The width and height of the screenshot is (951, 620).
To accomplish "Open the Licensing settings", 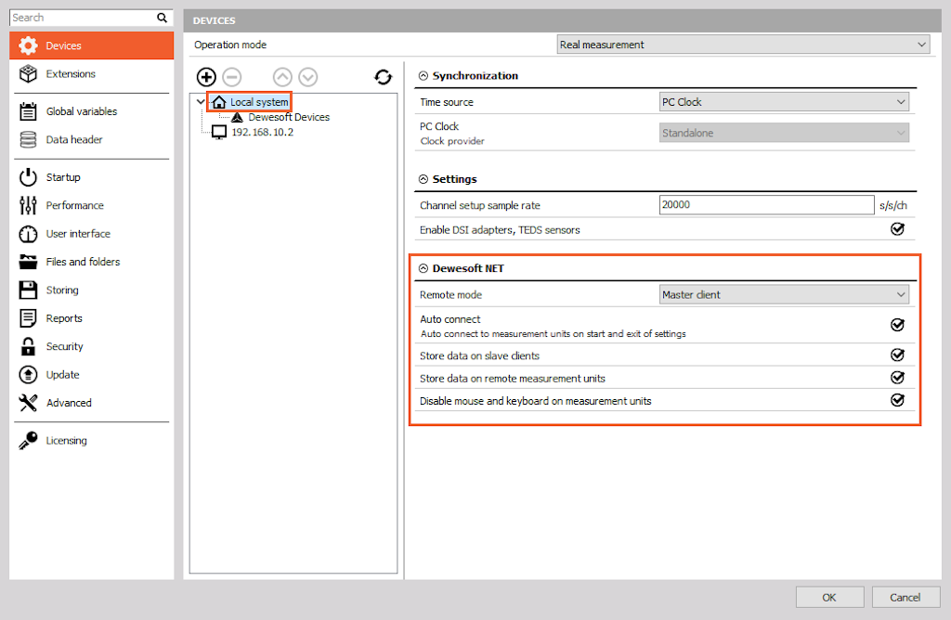I will point(92,441).
